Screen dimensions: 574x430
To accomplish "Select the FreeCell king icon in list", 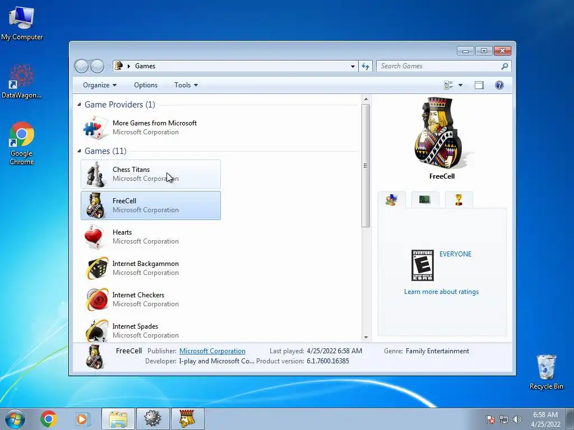I will point(95,205).
